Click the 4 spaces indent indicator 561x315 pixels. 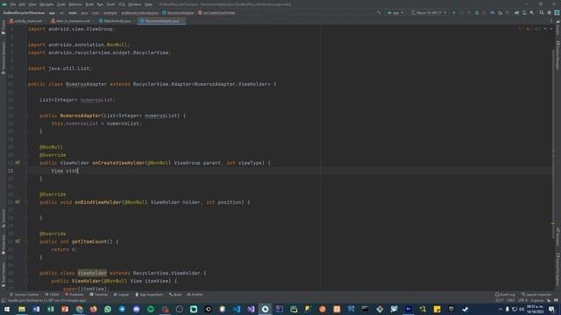(x=537, y=301)
